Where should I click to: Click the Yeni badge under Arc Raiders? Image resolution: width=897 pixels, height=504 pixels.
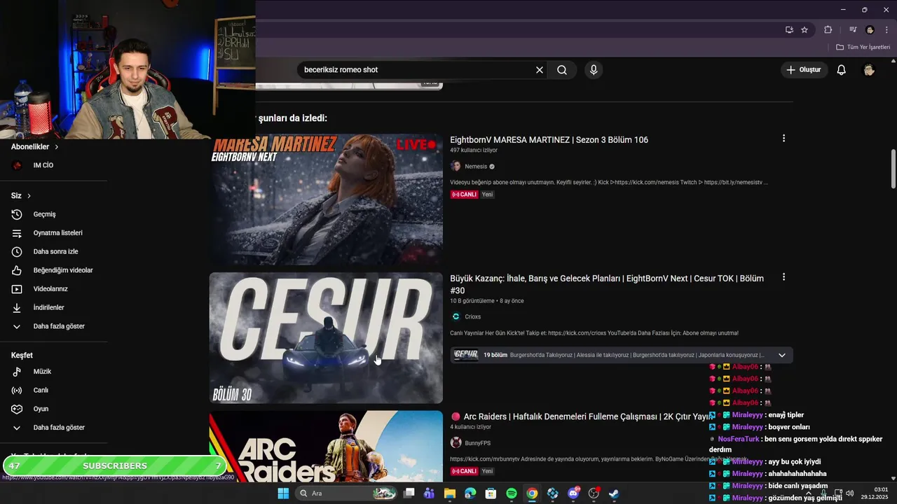pos(487,471)
